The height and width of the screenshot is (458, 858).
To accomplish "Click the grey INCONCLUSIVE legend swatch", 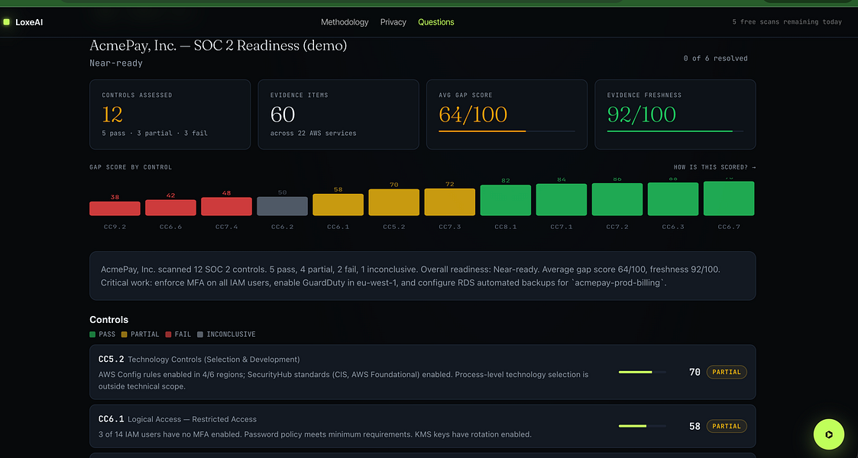I will point(199,334).
